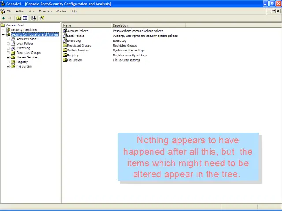Minimize the inner console child window
Screen dimensions: 282x211
click(269, 11)
